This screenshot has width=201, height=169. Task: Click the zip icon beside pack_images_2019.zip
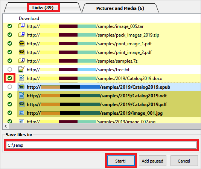click(21, 34)
